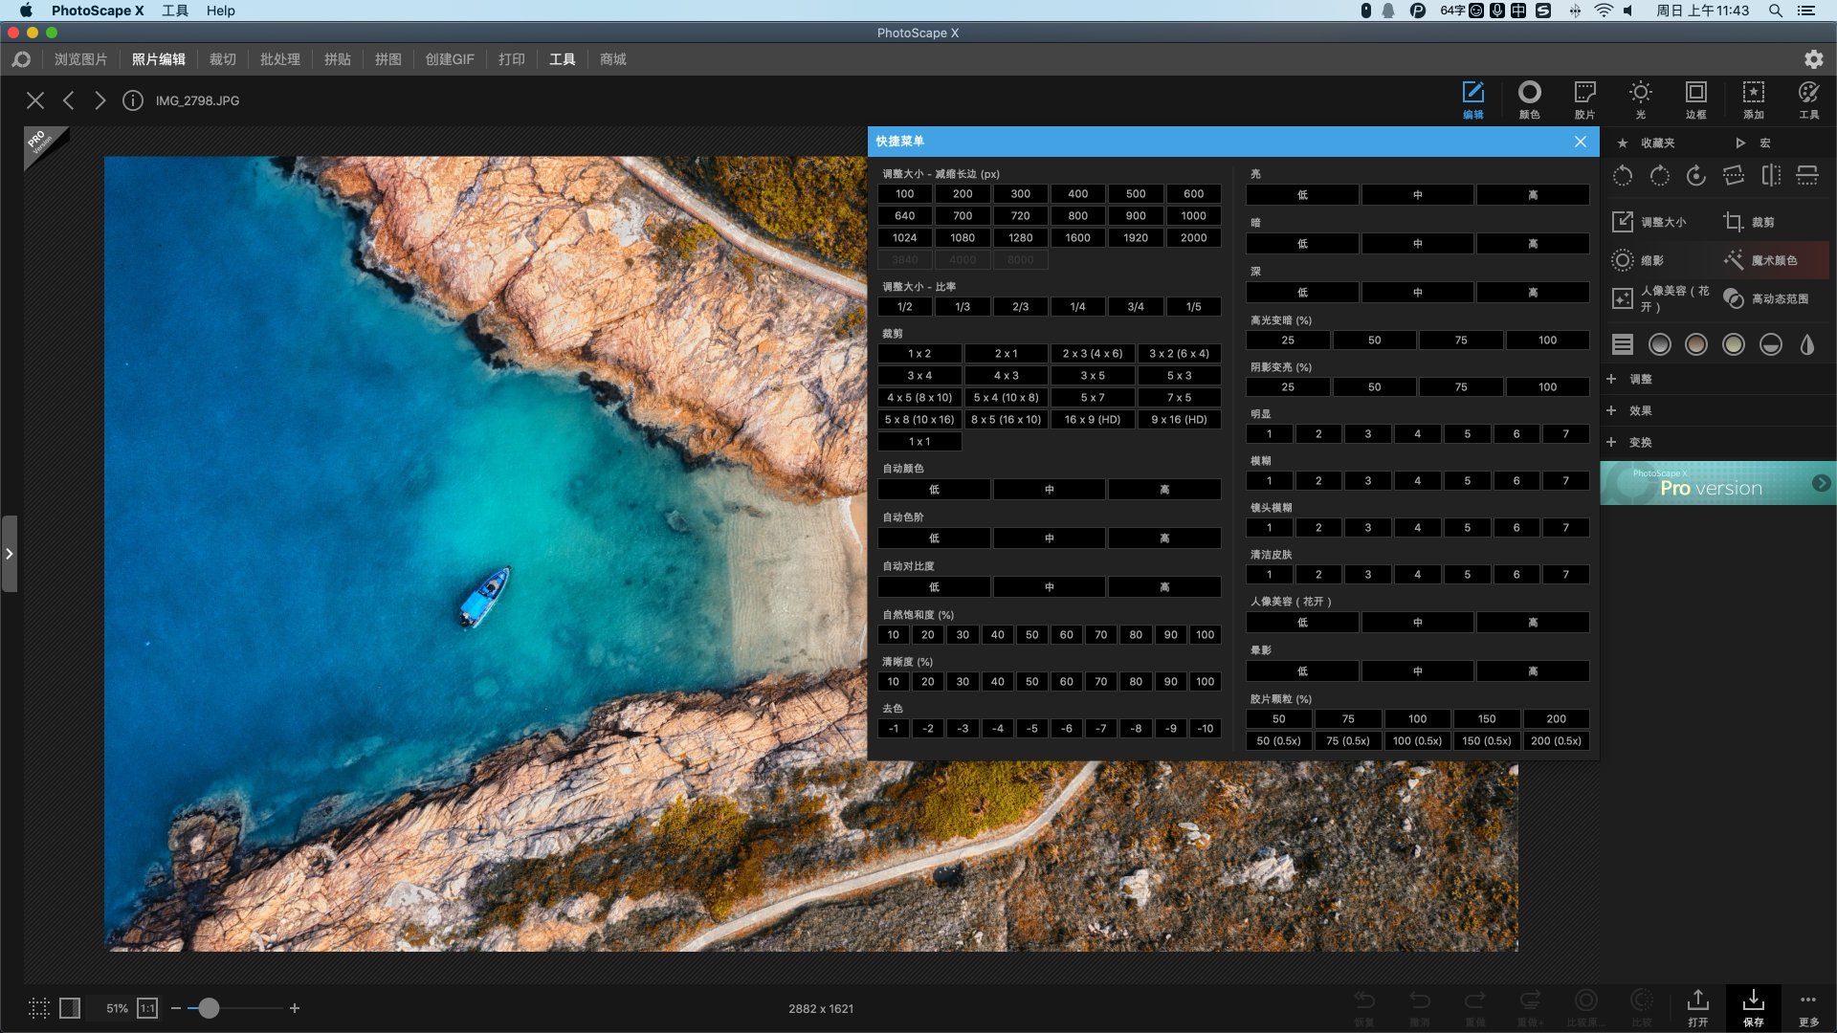Click the rotate left icon
This screenshot has width=1837, height=1033.
(x=1623, y=176)
